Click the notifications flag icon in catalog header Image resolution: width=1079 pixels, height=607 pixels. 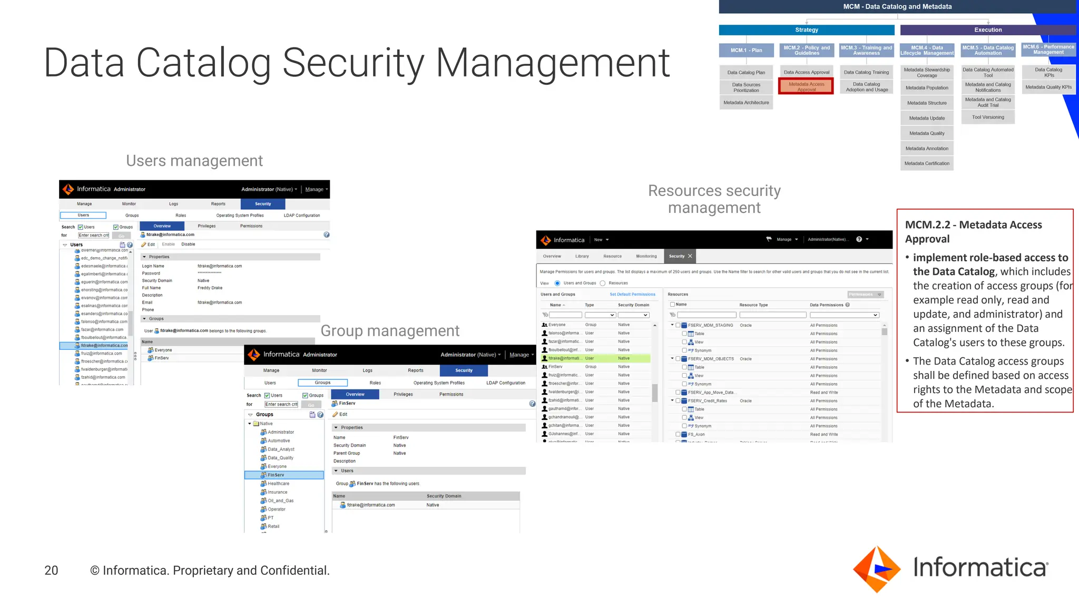click(x=769, y=239)
